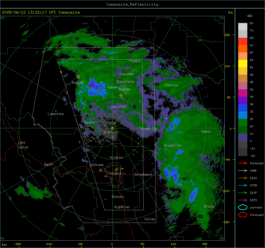
Task: Click the Composite_Reflectivity title
Action: pos(132,4)
